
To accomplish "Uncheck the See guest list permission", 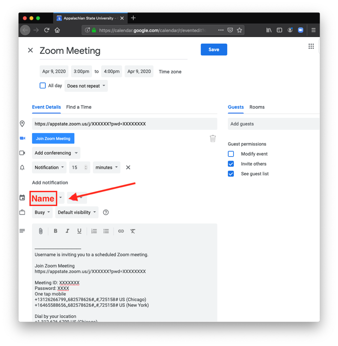I will pos(231,174).
